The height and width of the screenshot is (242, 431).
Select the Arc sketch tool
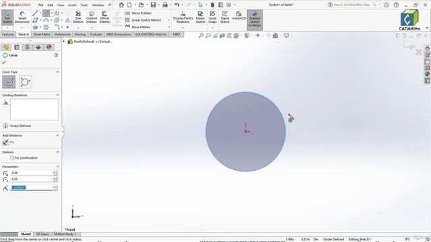pyautogui.click(x=46, y=20)
